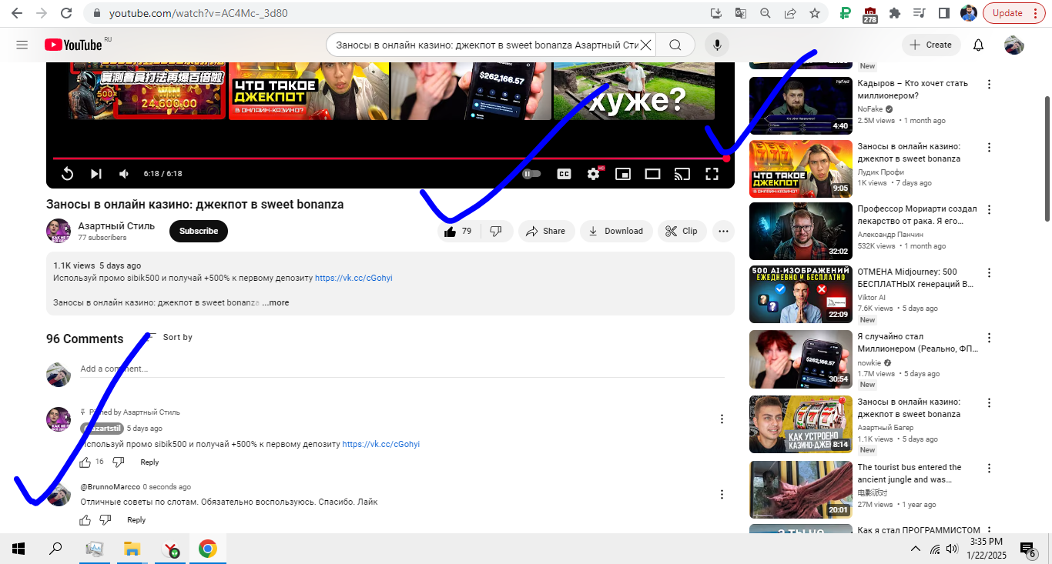Open Windows taskbar search
The height and width of the screenshot is (564, 1052).
(x=55, y=549)
